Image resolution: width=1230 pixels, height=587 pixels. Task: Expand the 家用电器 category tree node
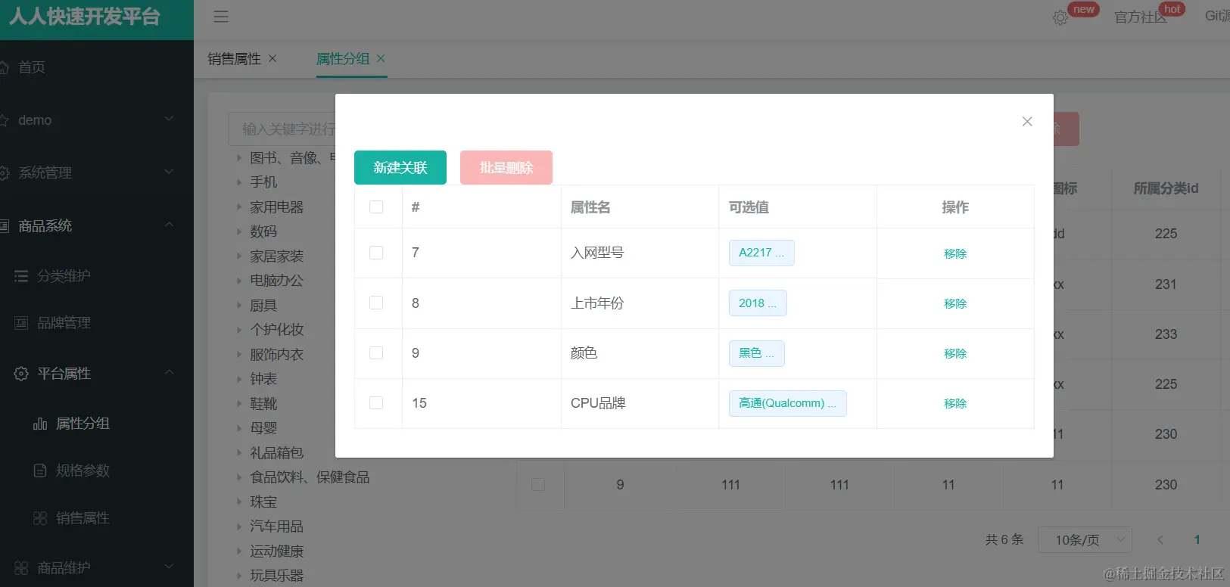click(239, 207)
